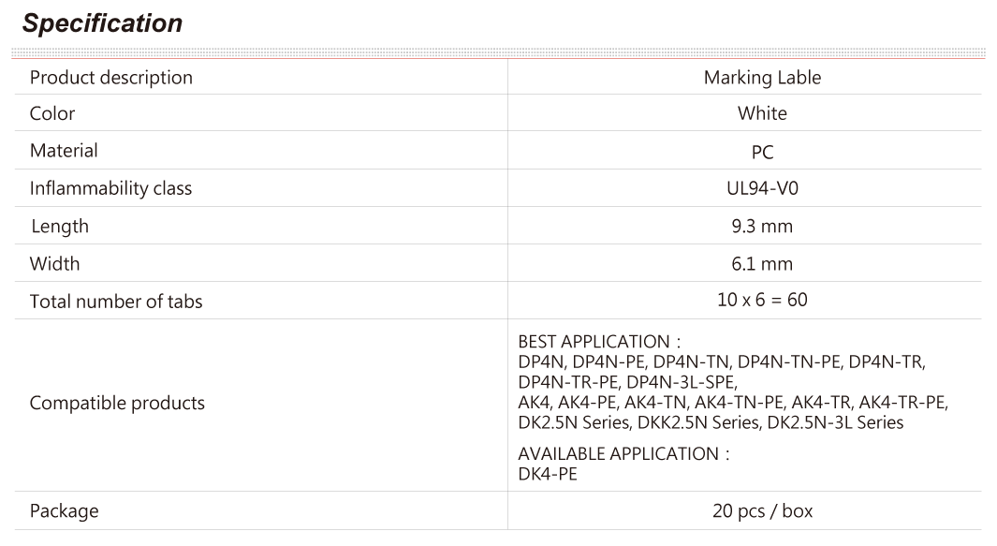The image size is (997, 546).
Task: Select the "Compatible products" label
Action: pos(117,403)
